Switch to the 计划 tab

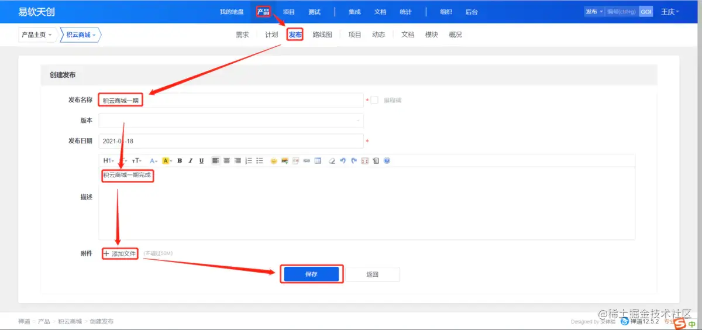tap(271, 35)
